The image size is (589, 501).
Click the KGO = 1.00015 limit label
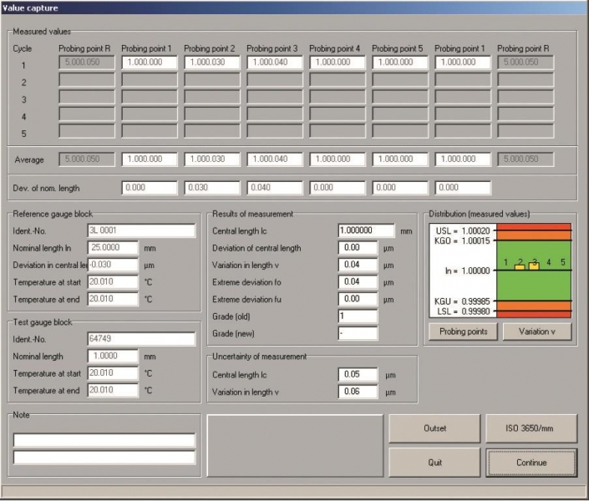[462, 240]
